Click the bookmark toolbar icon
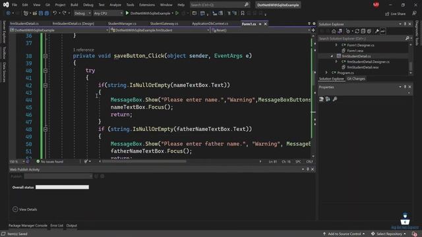The image size is (422, 237). click(243, 13)
